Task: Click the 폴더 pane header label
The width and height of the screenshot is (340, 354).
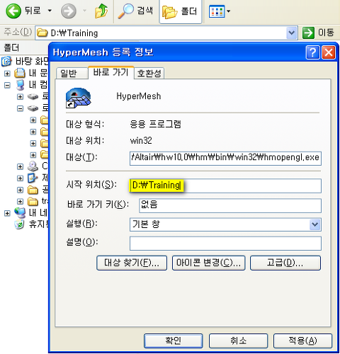Action: pos(11,47)
